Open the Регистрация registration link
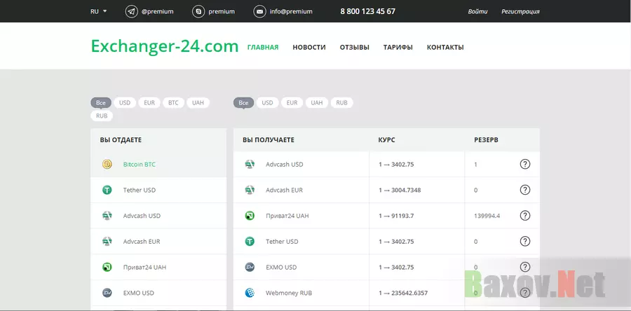 [520, 12]
